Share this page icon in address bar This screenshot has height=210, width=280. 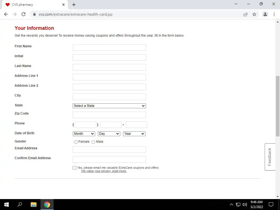point(246,14)
